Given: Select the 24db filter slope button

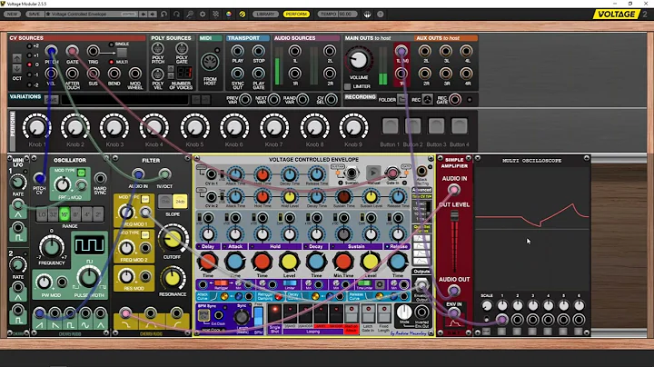Looking at the screenshot, I should (180, 202).
